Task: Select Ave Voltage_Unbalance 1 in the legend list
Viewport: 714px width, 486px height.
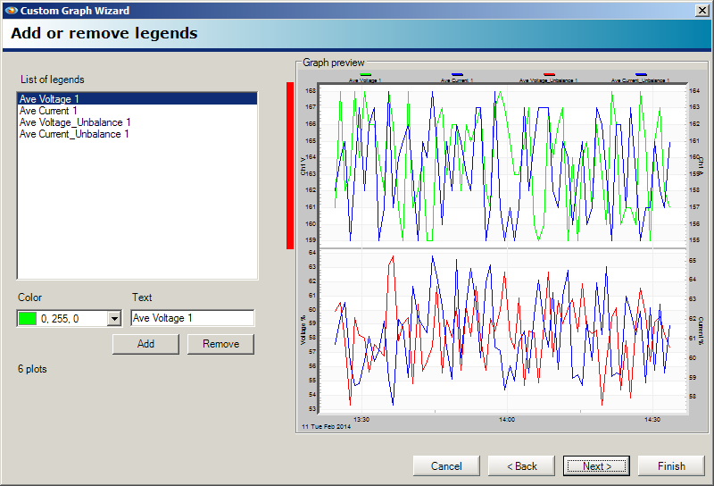Action: coord(75,122)
